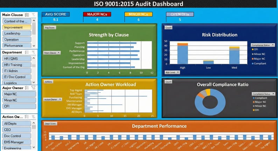Toggle multi-select on Action Owner slicer
Viewport: 278px width, 151px height.
(x=27, y=117)
